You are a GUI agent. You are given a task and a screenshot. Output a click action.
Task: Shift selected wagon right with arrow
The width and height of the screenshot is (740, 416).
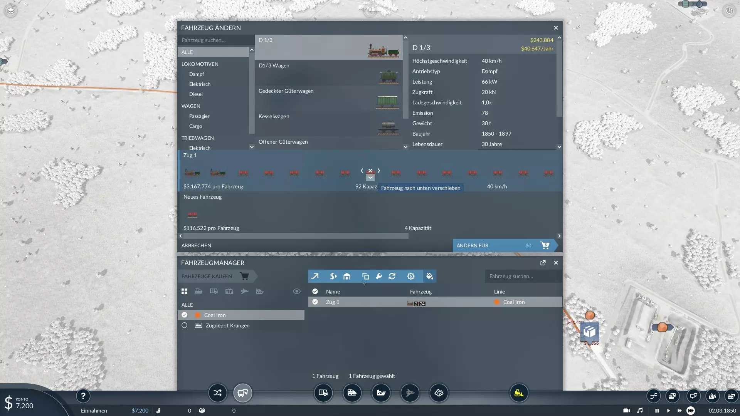point(379,171)
